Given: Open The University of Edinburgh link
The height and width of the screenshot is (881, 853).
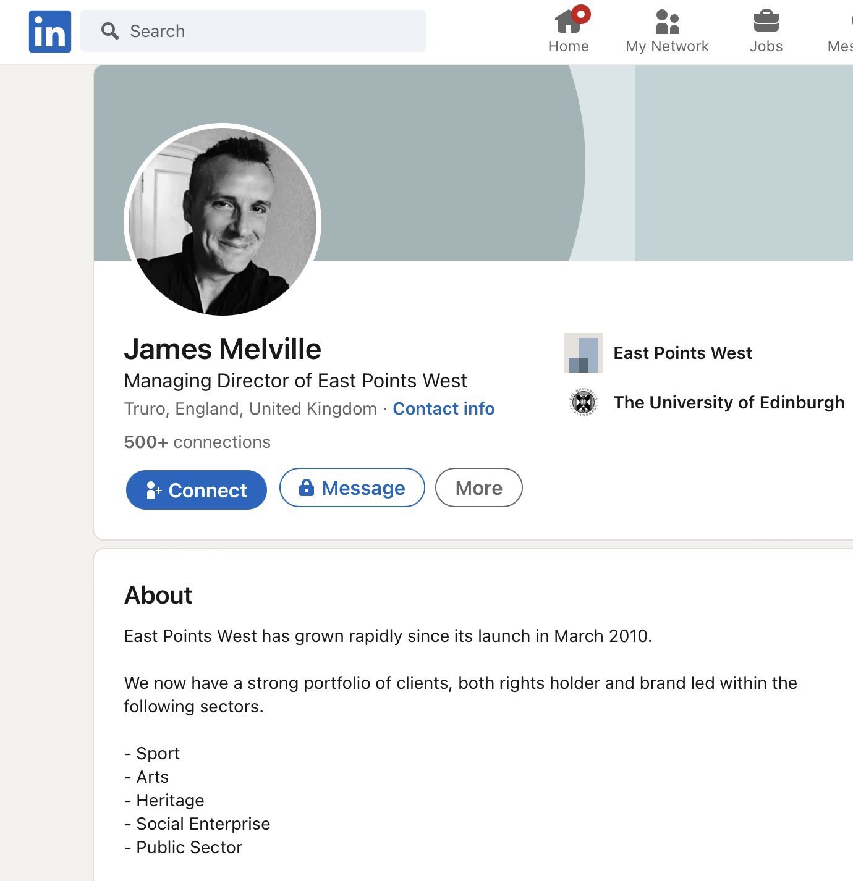Looking at the screenshot, I should [729, 402].
